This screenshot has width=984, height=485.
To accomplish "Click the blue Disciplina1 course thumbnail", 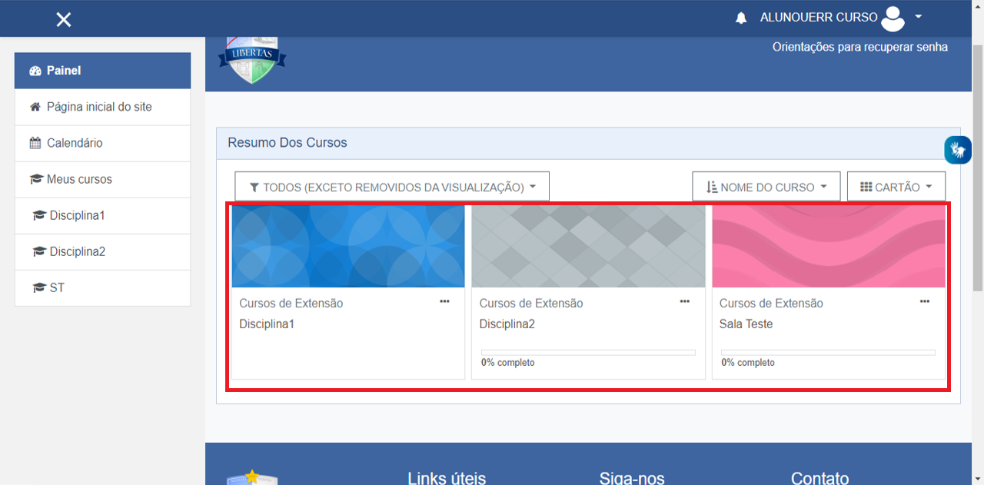I will pyautogui.click(x=348, y=246).
